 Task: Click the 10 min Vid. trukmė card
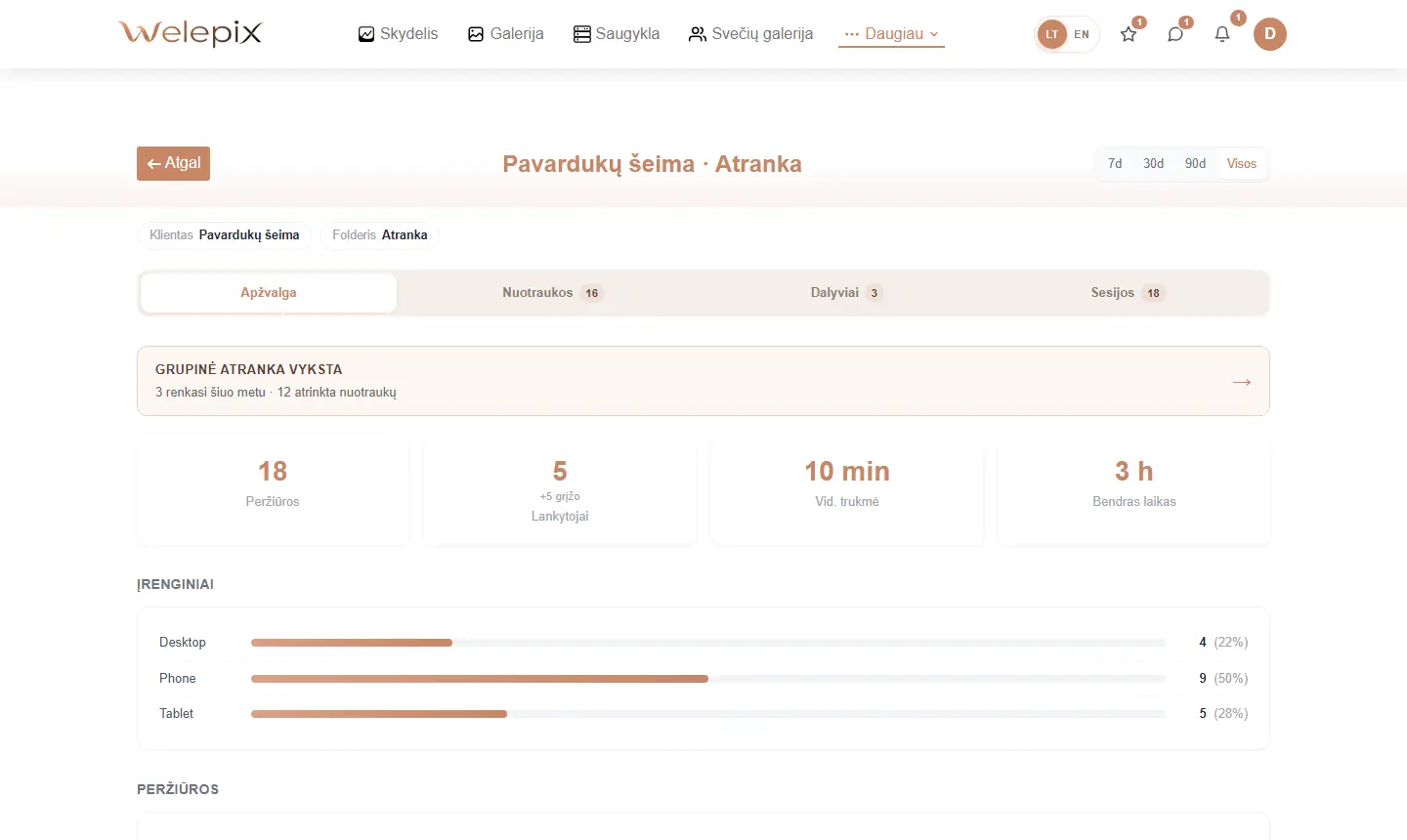pyautogui.click(x=847, y=490)
